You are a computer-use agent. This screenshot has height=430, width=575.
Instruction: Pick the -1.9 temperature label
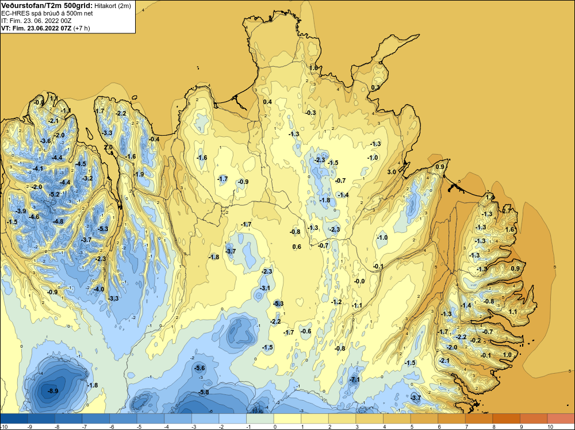point(139,174)
